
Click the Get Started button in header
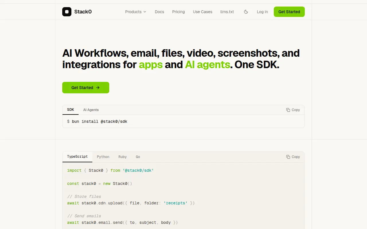pyautogui.click(x=289, y=12)
